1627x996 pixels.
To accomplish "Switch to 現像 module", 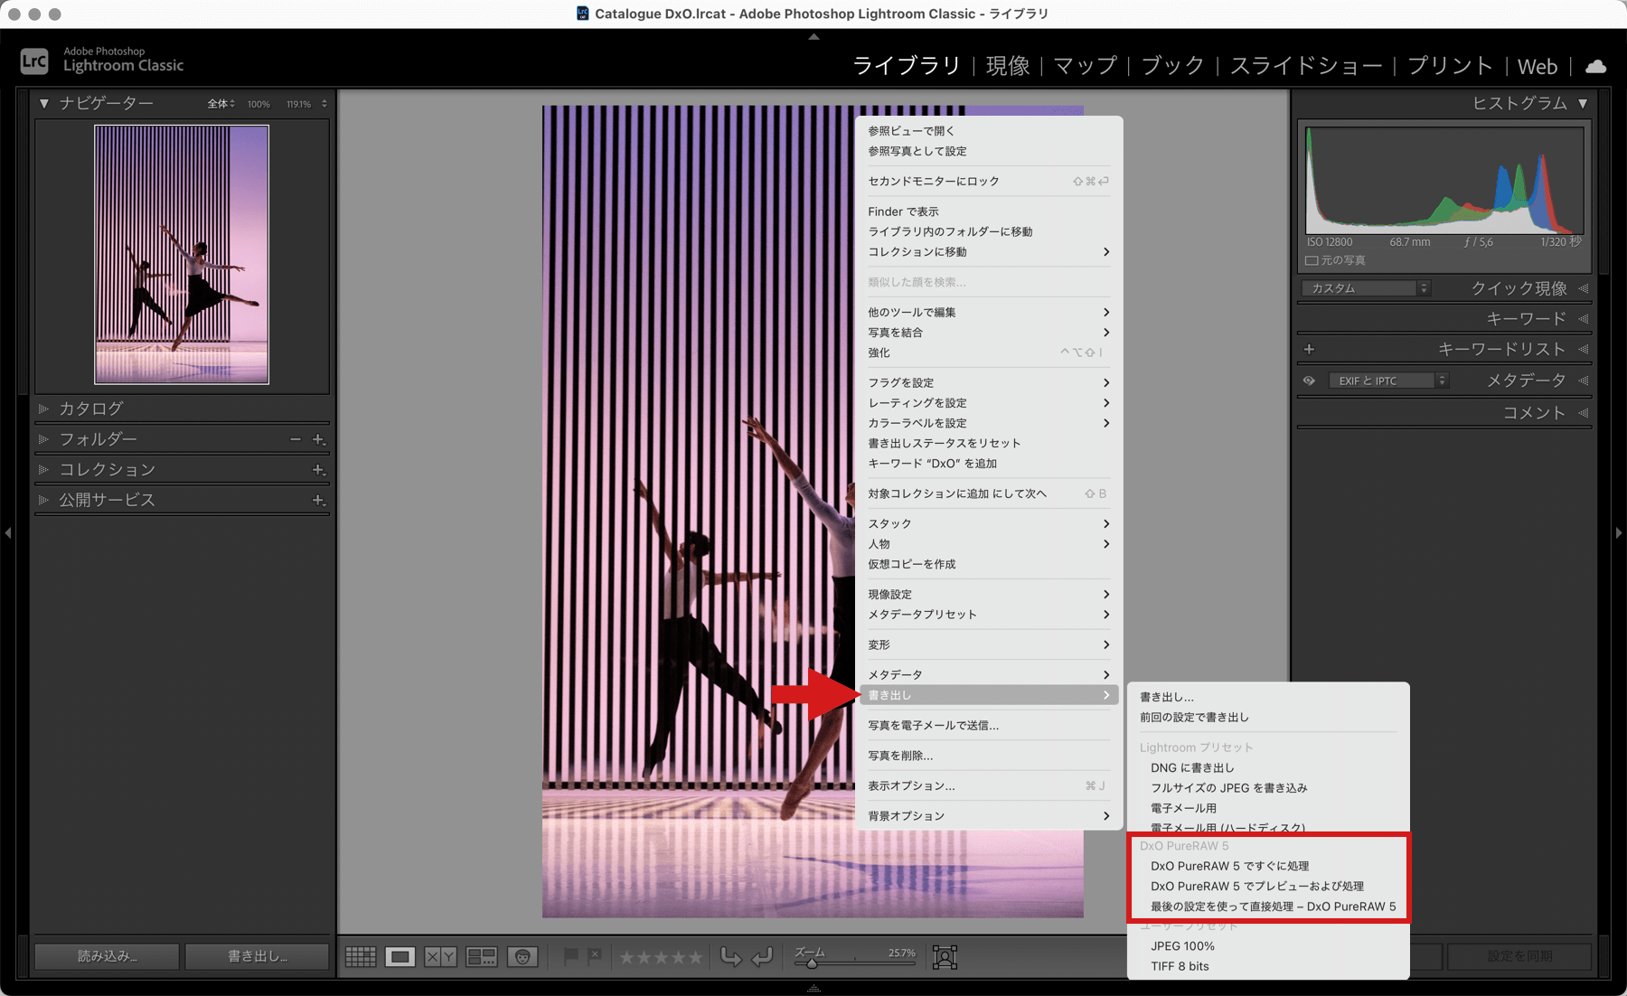I will coord(1008,66).
